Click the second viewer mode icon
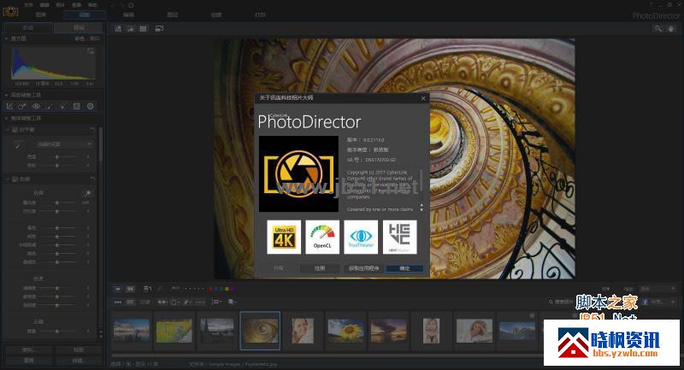684x370 pixels. (x=131, y=29)
